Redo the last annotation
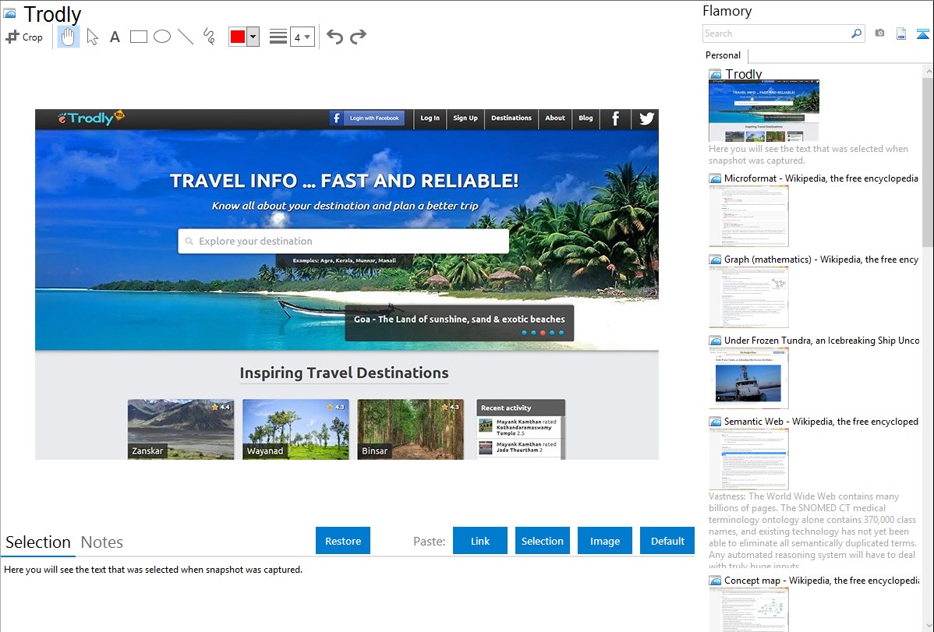The height and width of the screenshot is (632, 934). 358,37
